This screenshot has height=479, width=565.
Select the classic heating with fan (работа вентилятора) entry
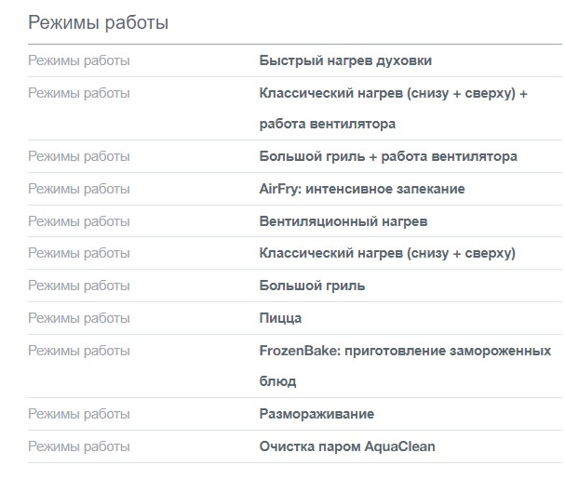pyautogui.click(x=393, y=108)
